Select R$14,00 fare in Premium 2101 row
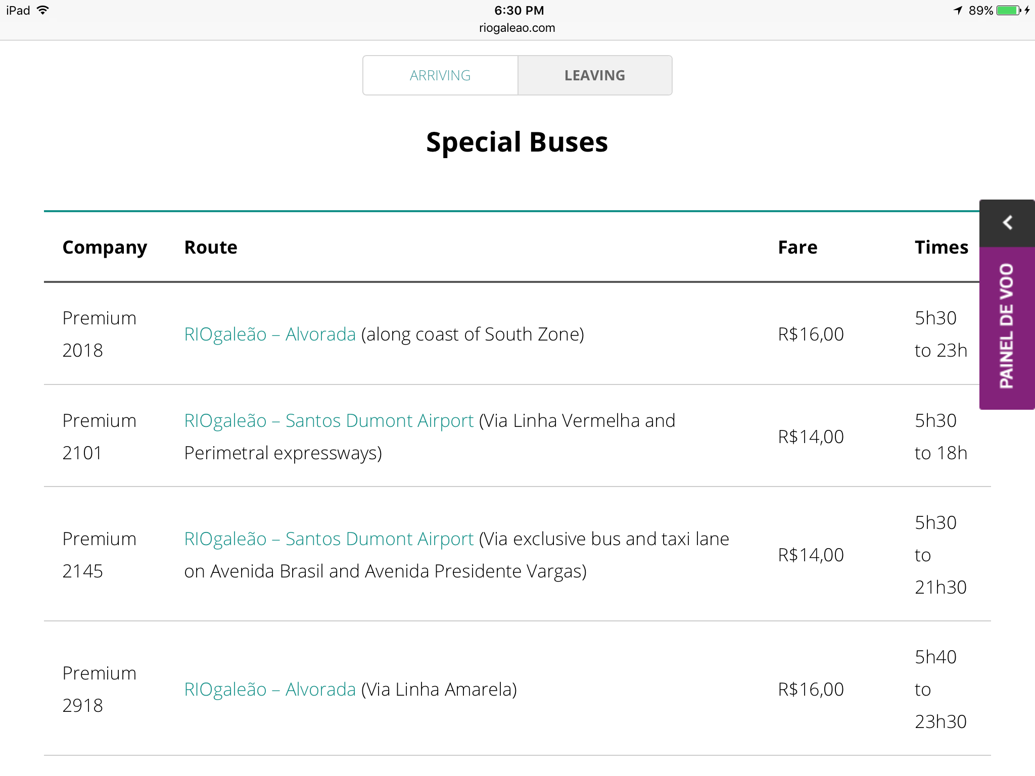The width and height of the screenshot is (1035, 776). click(x=811, y=437)
